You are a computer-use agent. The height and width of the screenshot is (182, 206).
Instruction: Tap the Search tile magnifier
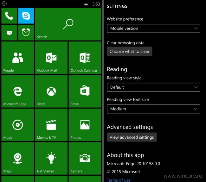point(68,24)
